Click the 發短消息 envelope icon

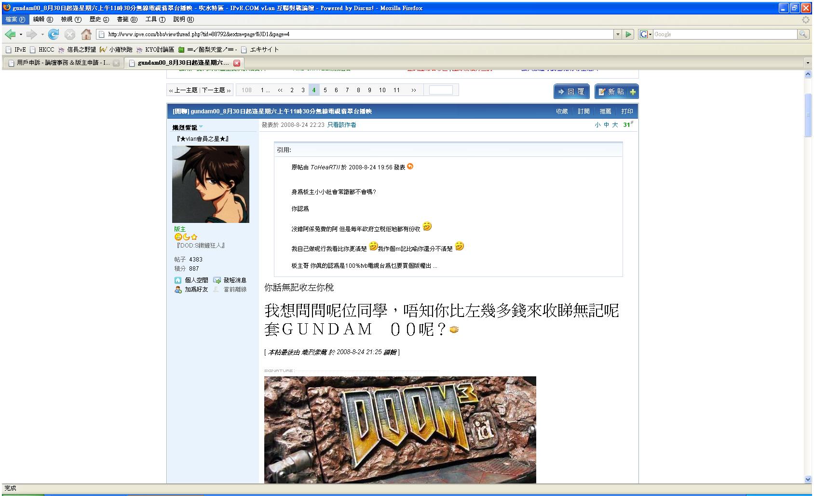(217, 280)
